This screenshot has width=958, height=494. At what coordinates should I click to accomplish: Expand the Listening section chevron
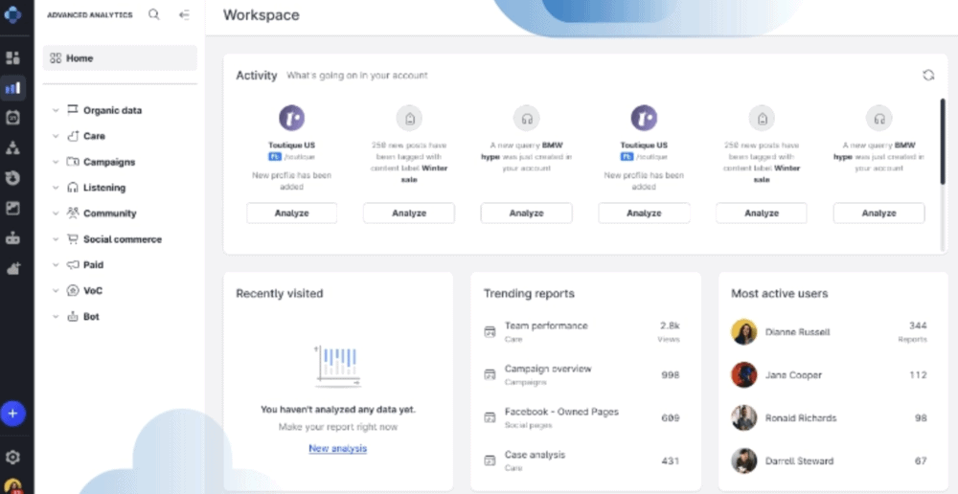click(56, 188)
